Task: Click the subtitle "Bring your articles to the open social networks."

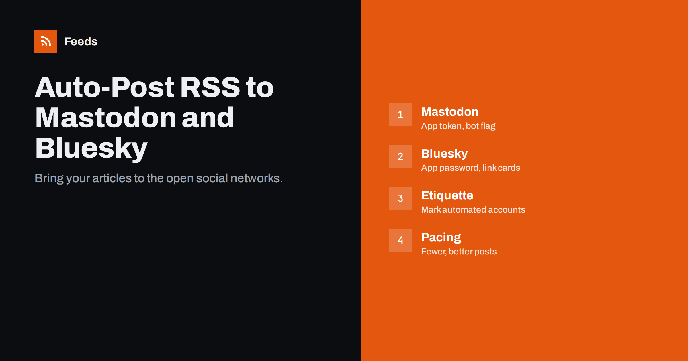Action: 159,178
